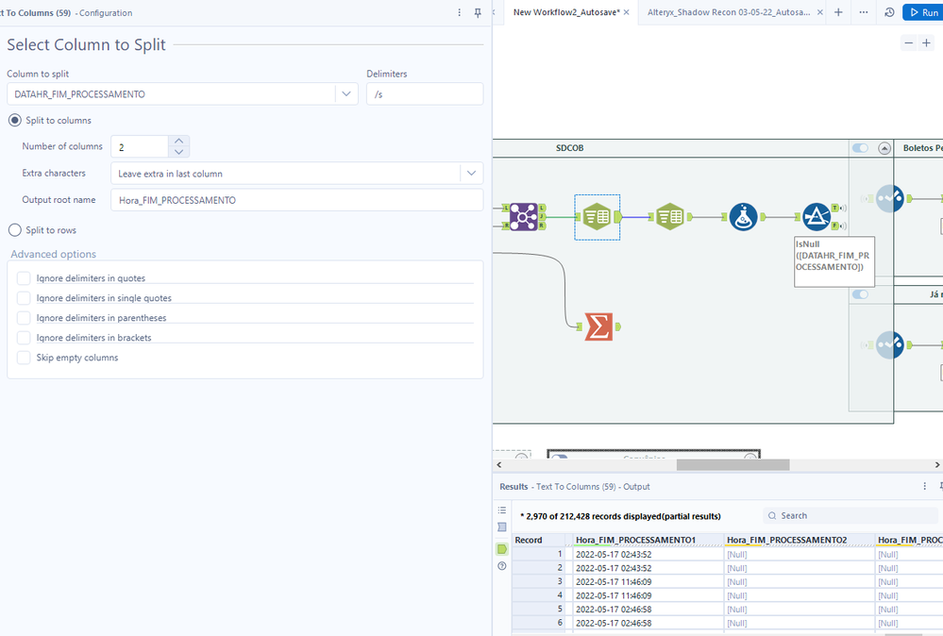The height and width of the screenshot is (636, 943).
Task: Switch to Alteryx_Shadow Recon workflow tab
Action: click(729, 12)
